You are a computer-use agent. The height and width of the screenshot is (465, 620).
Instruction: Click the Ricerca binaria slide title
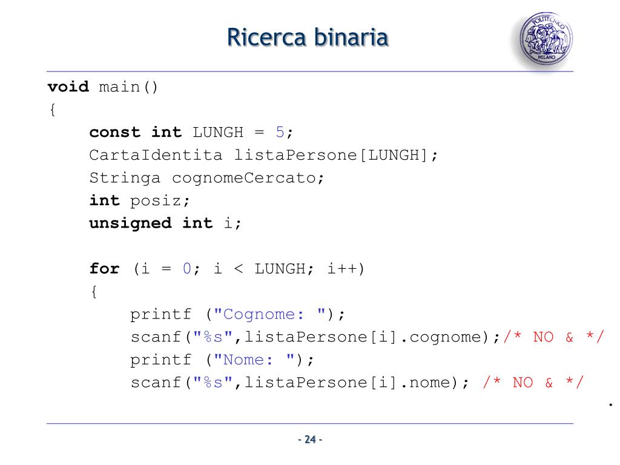click(308, 38)
